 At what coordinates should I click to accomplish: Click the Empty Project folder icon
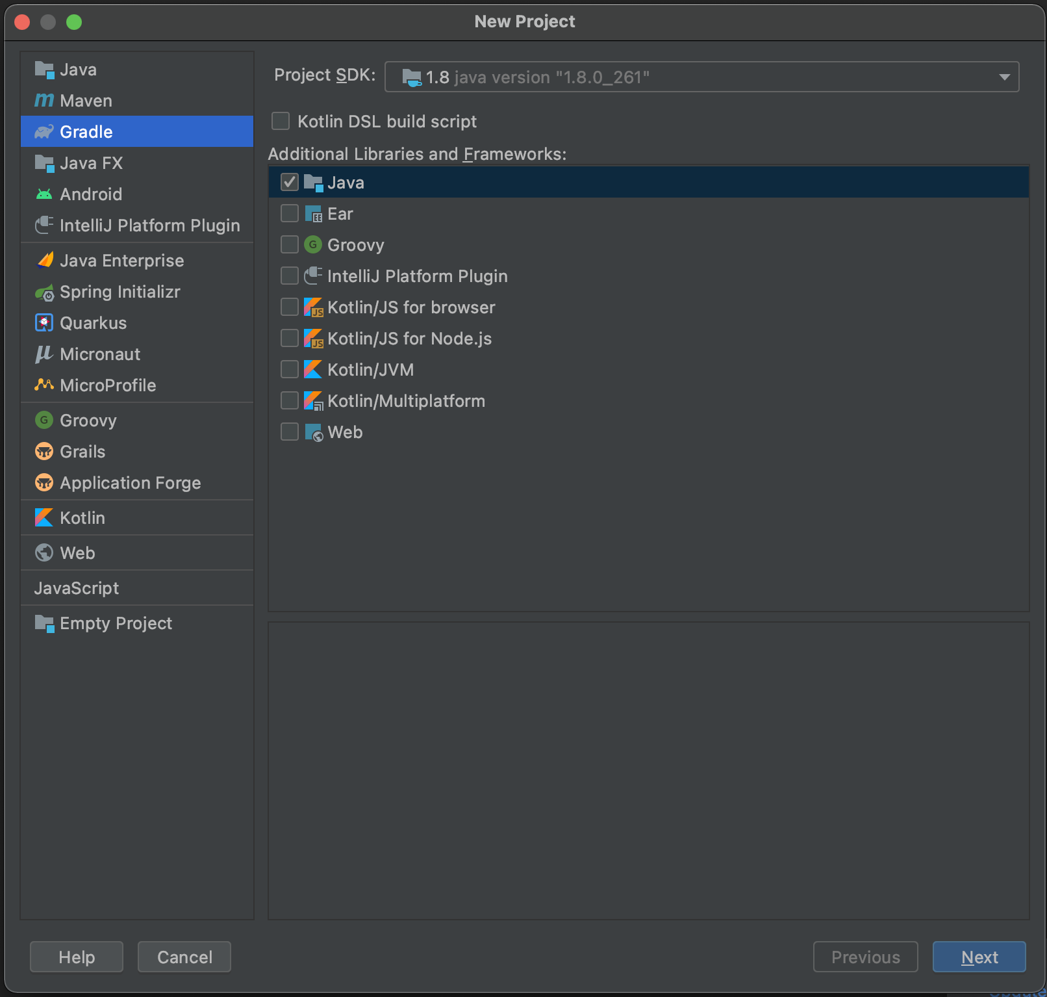(x=44, y=623)
